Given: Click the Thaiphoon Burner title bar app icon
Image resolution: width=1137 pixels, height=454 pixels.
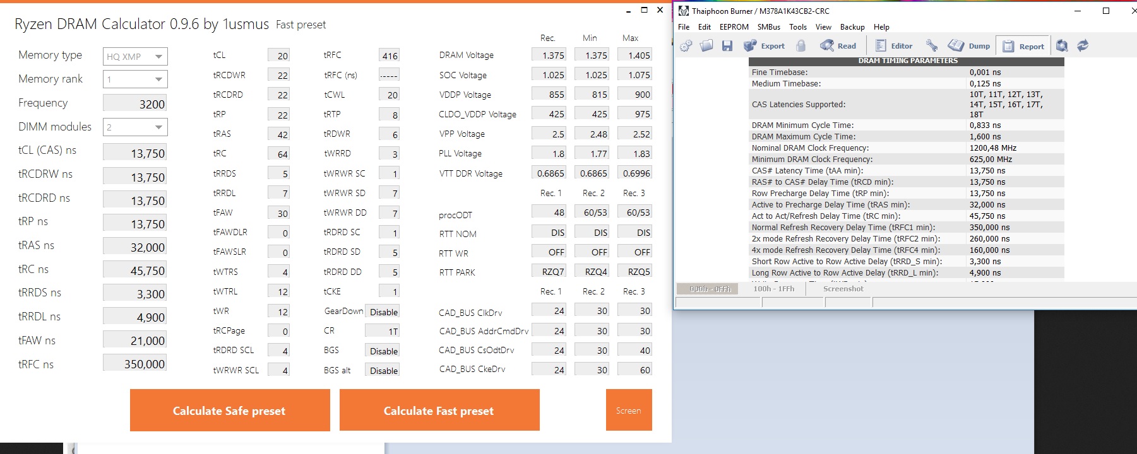Looking at the screenshot, I should [684, 11].
